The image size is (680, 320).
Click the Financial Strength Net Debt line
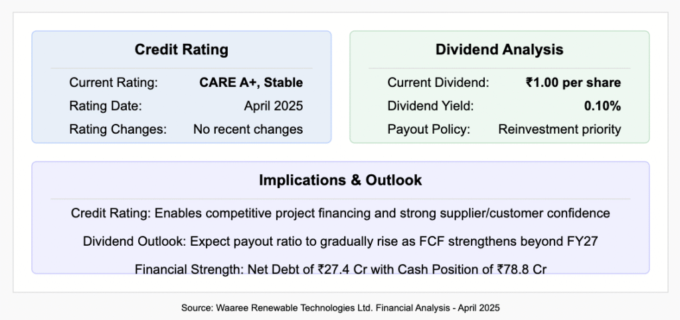pos(341,269)
